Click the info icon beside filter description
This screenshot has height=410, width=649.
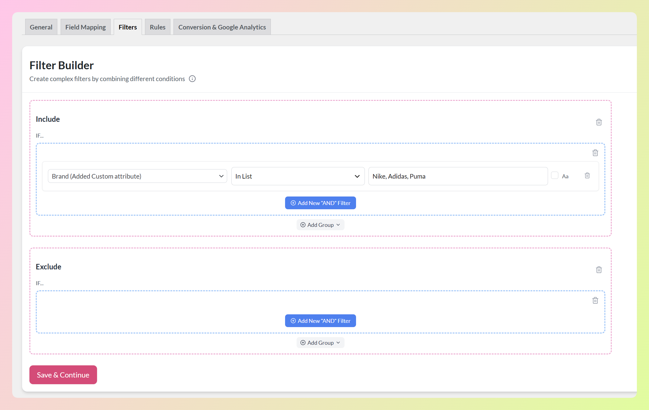click(x=192, y=79)
